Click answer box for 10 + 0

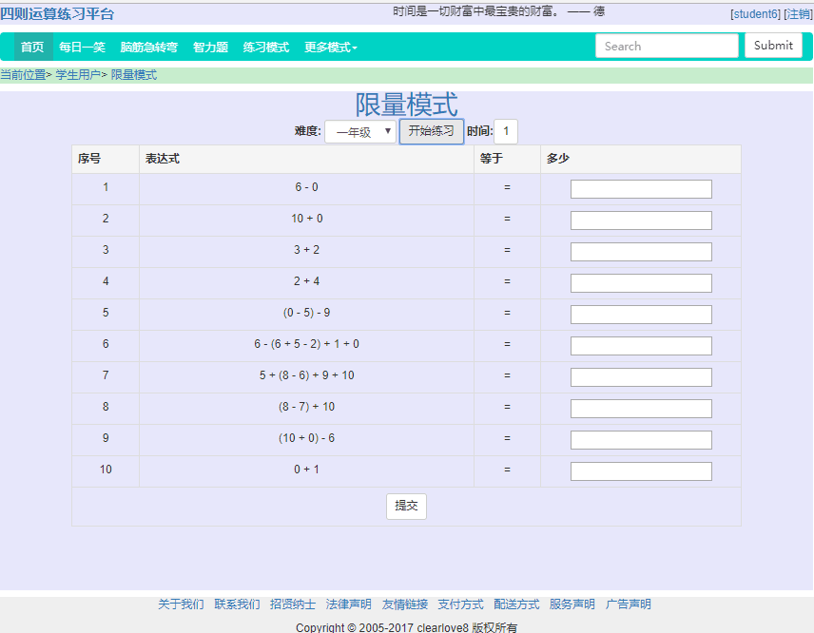pos(641,221)
